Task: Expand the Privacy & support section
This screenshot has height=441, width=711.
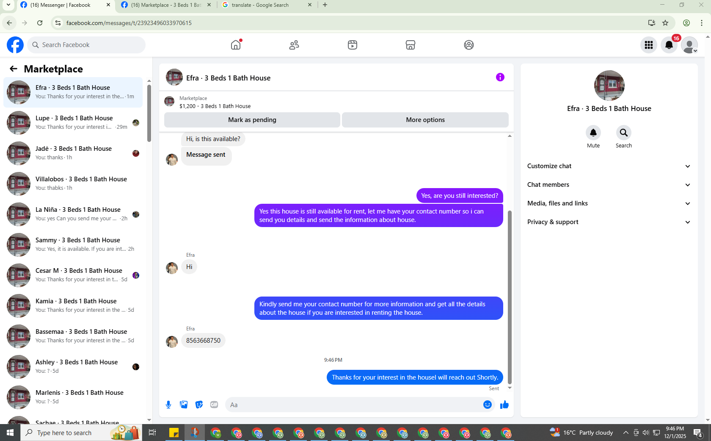Action: tap(609, 222)
